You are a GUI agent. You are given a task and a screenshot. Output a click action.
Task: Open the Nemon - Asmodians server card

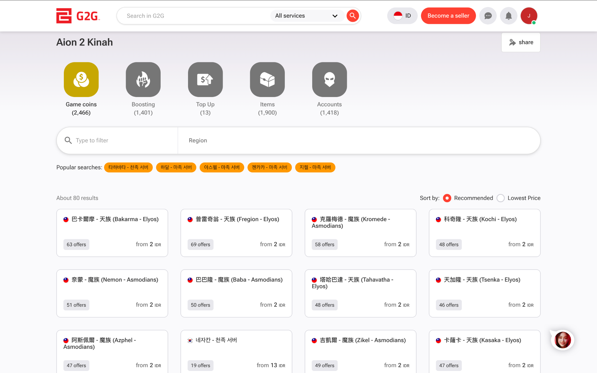(x=112, y=293)
